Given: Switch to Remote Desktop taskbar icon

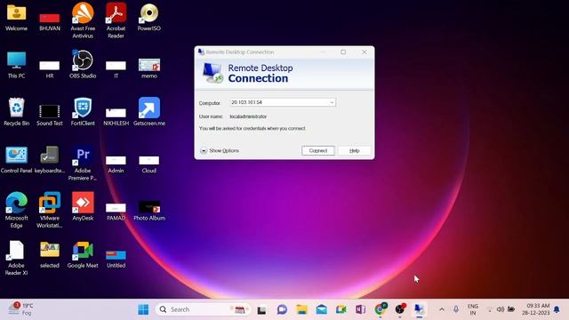Looking at the screenshot, I should pos(419,309).
